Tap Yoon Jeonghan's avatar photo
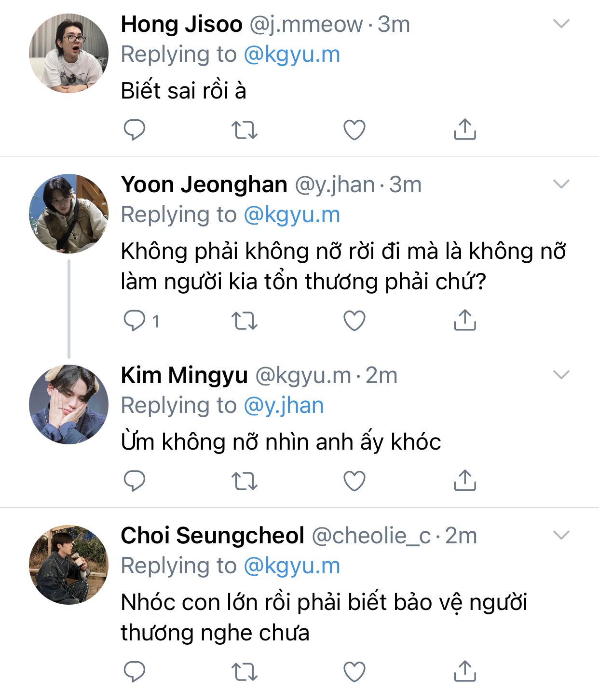This screenshot has width=599, height=695. click(x=68, y=213)
